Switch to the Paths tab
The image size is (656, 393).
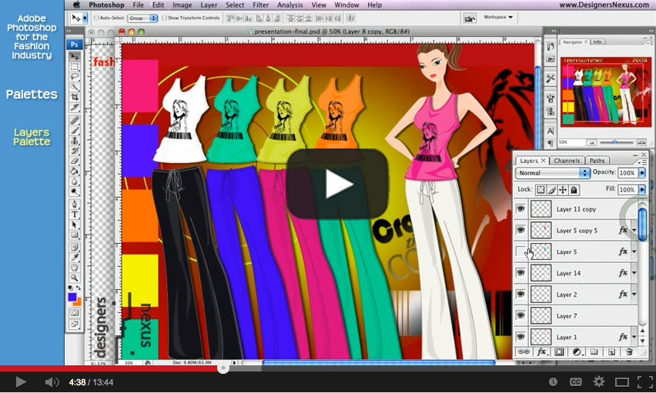point(597,161)
